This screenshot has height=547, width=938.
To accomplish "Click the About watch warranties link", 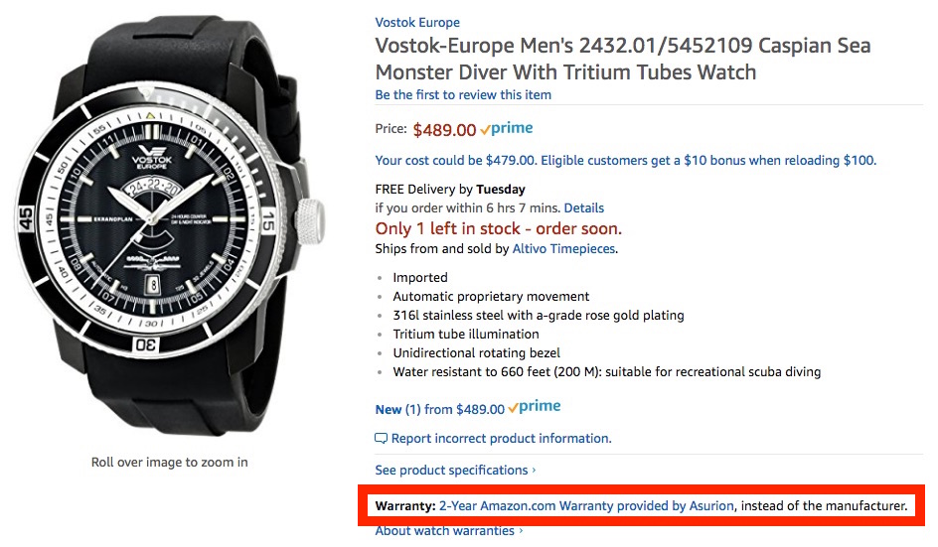I will pos(444,531).
